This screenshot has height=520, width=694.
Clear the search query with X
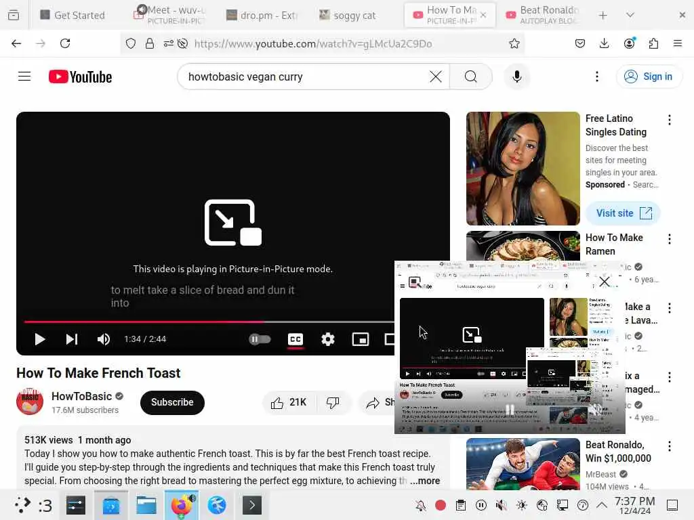click(436, 77)
